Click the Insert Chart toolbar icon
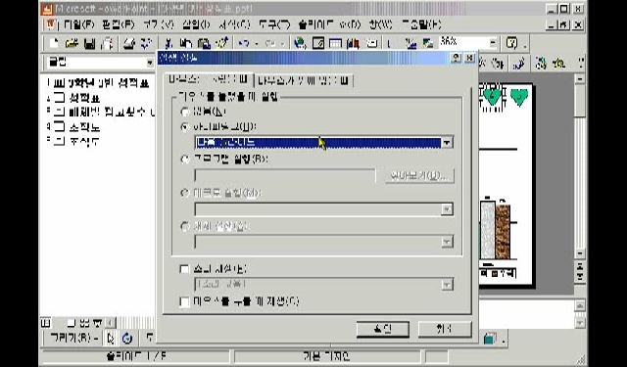This screenshot has width=627, height=367. [x=353, y=43]
